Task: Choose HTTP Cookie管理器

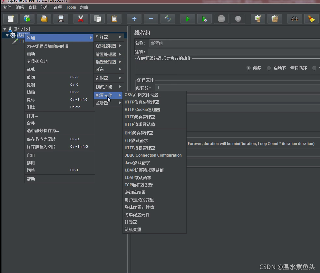Action: pos(154,110)
